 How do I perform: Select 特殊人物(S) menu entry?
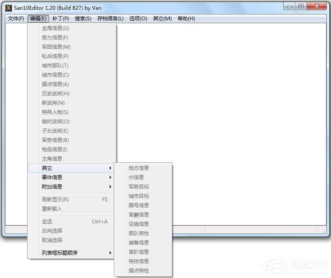coord(72,112)
